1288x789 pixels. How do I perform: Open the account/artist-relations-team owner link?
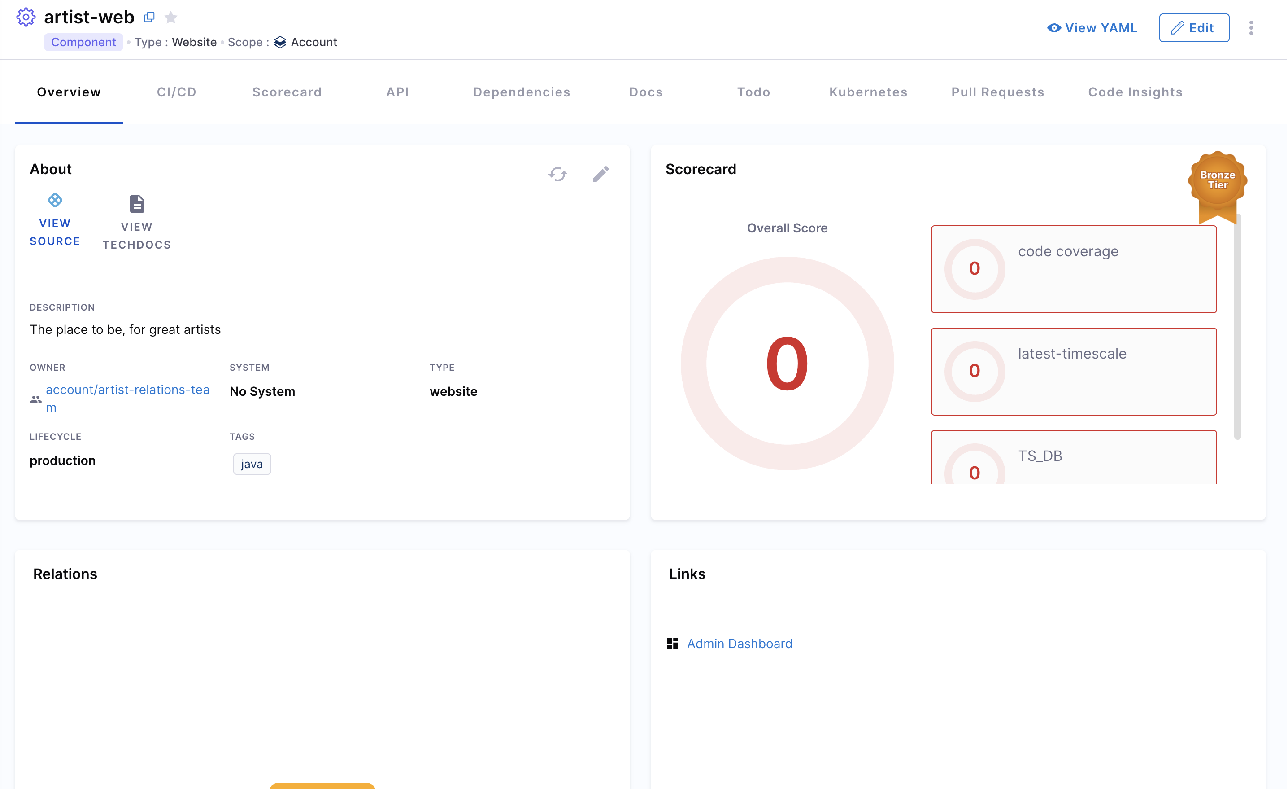click(x=127, y=390)
